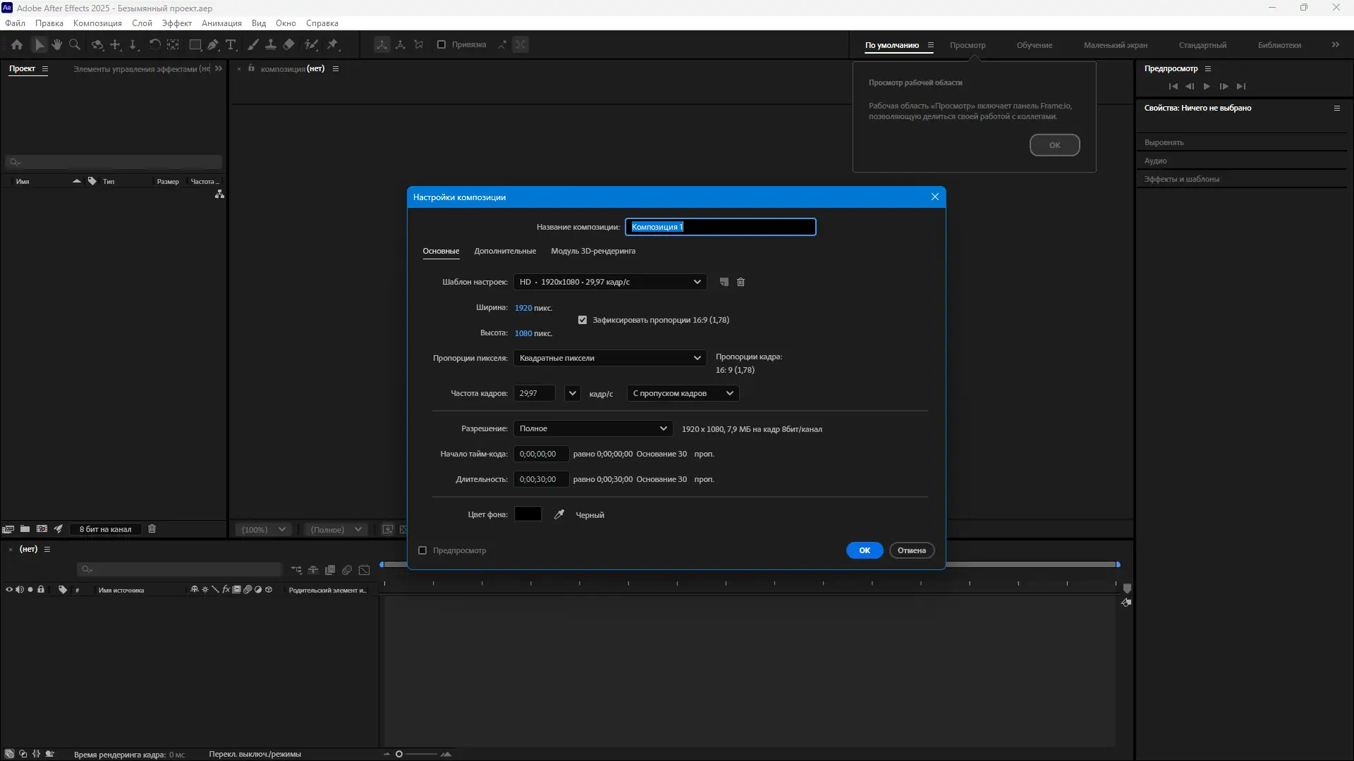Open the Шаблон настроек preset dropdown
1354x761 pixels.
pyautogui.click(x=610, y=282)
